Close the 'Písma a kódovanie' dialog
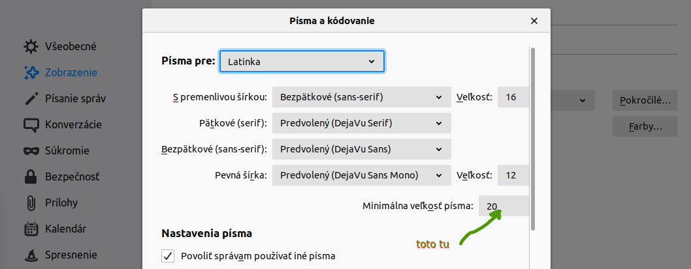 click(x=534, y=21)
